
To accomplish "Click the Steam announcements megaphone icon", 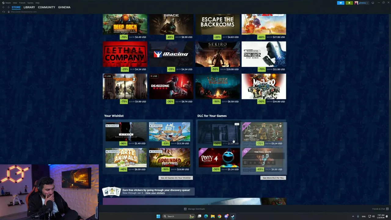I will [x=341, y=3].
